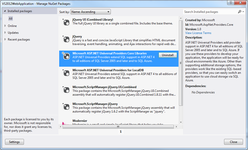The width and height of the screenshot is (248, 150).
Task: Click the No Dependencies text
Action: pos(203,92)
